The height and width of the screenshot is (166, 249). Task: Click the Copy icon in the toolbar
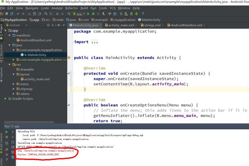[34, 14]
